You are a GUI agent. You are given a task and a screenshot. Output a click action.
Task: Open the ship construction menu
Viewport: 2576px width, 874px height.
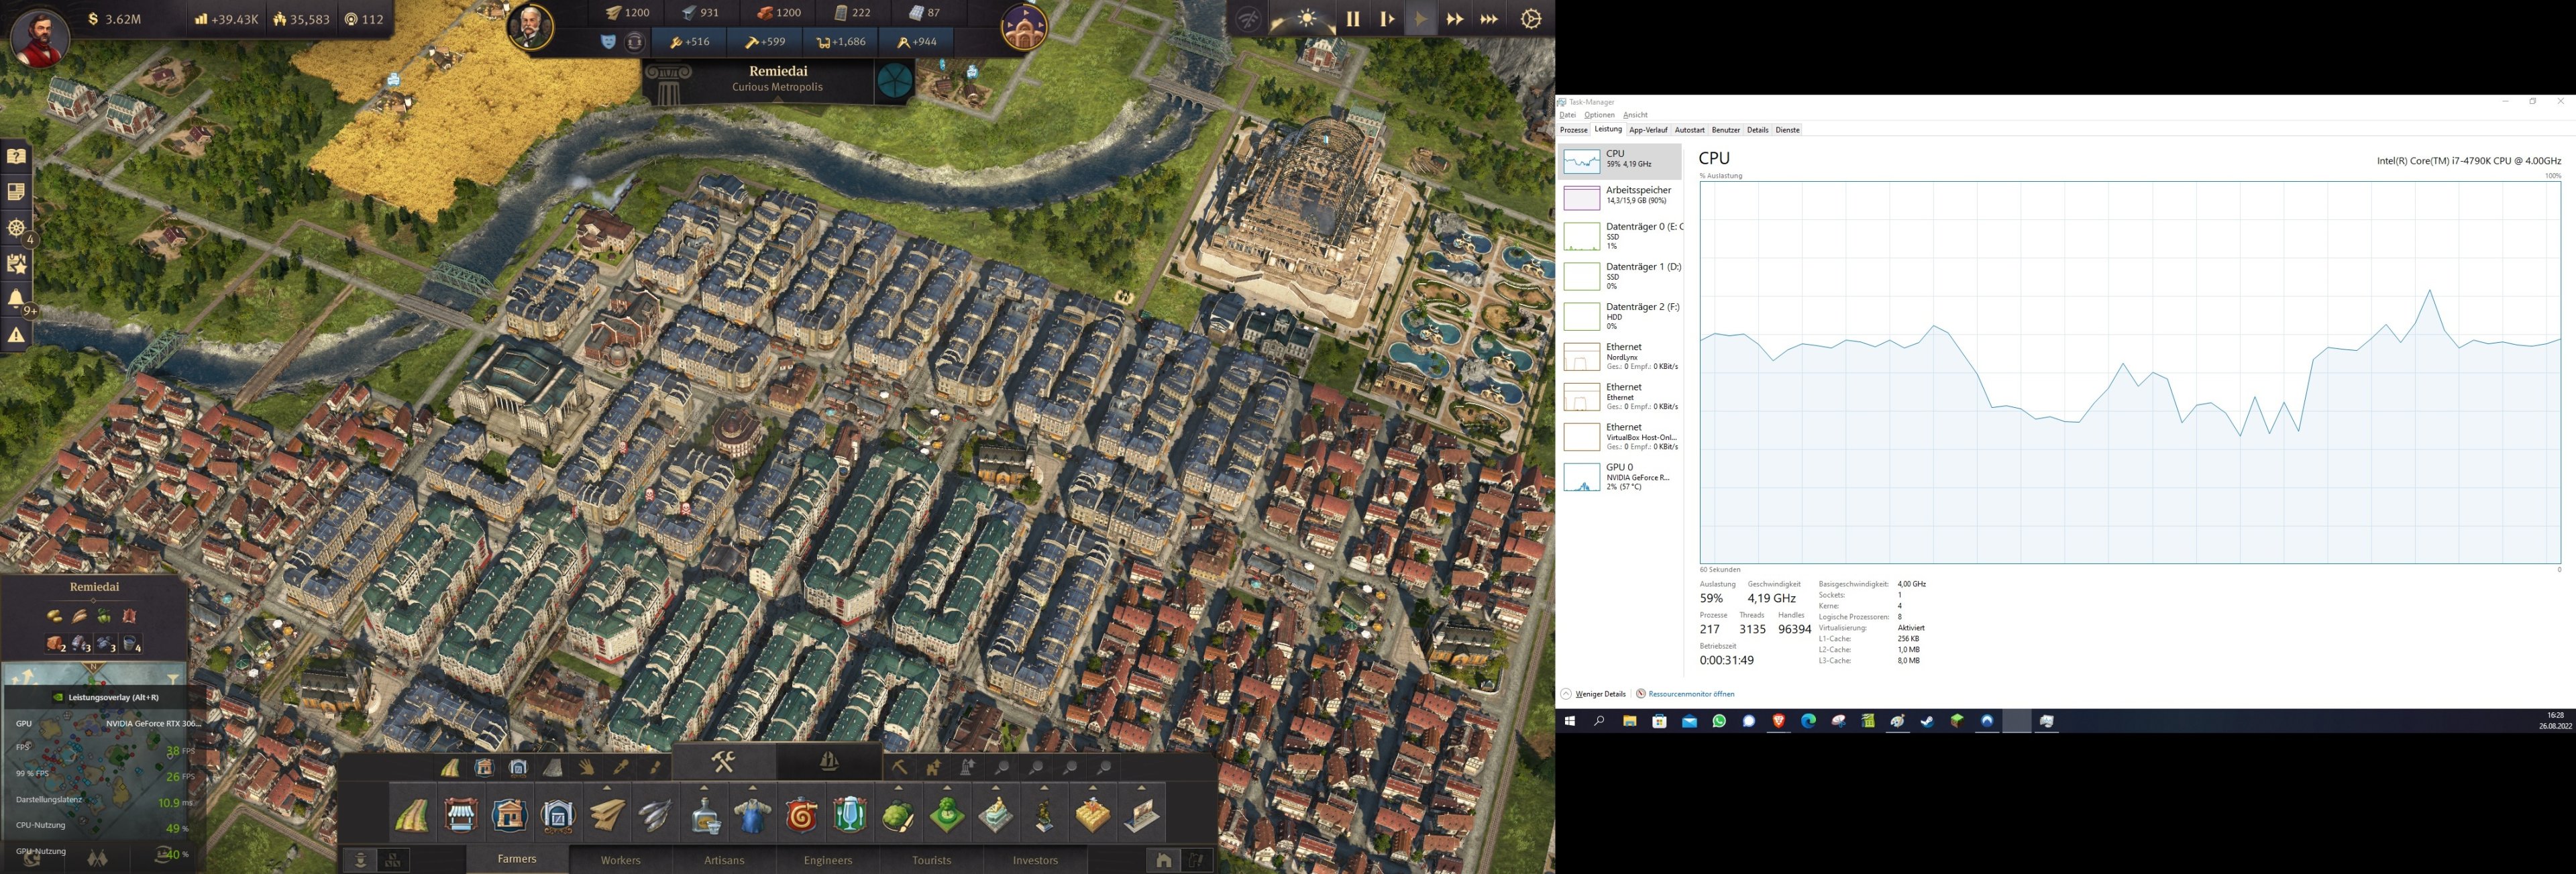pos(828,762)
